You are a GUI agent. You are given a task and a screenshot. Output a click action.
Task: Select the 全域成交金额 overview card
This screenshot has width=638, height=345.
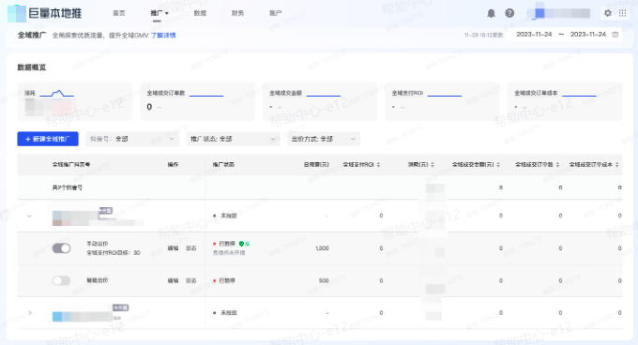pyautogui.click(x=320, y=101)
